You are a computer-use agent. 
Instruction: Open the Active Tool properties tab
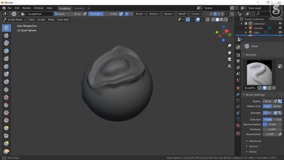(x=238, y=47)
